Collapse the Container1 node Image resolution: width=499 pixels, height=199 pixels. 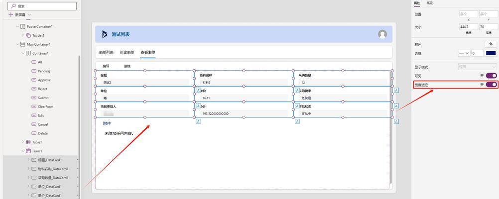23,53
